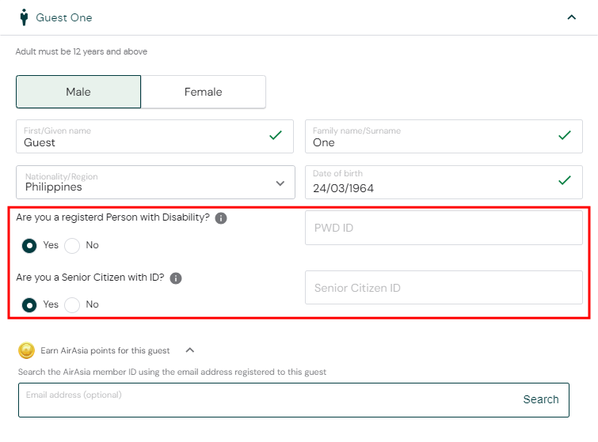
Task: Collapse the Earn AirAsia points section
Action: click(189, 350)
